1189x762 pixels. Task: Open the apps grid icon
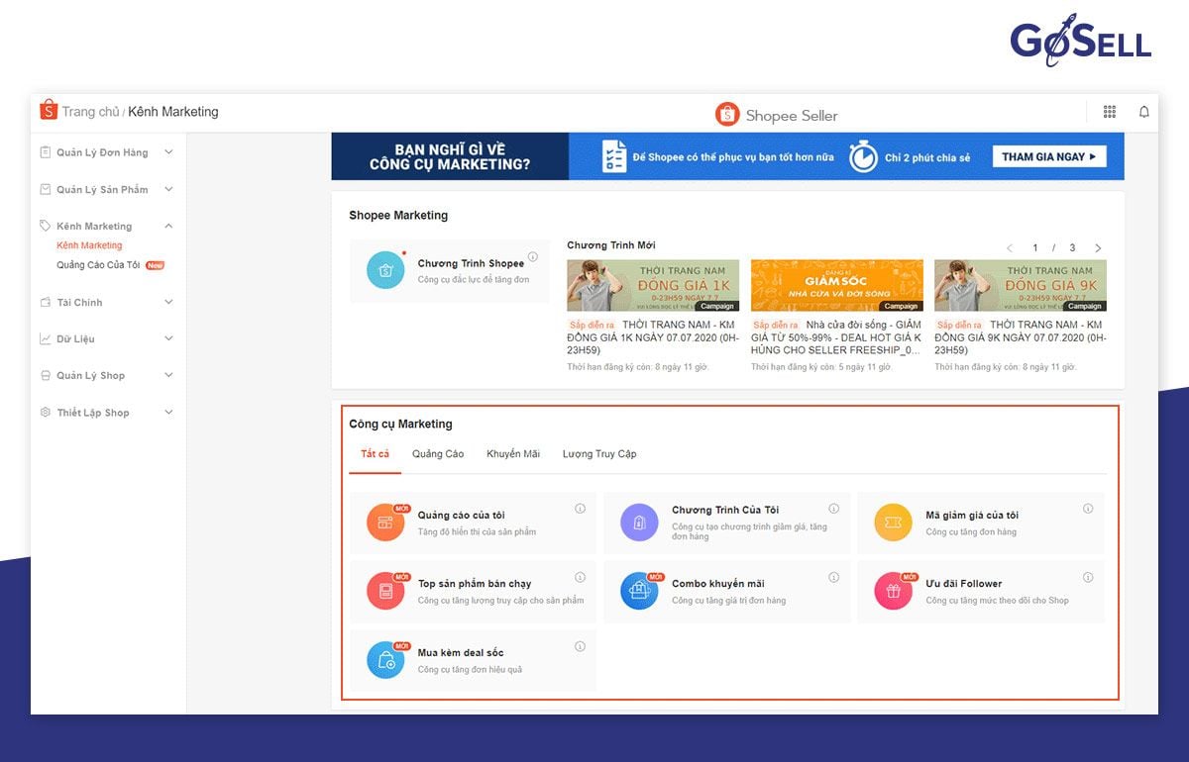(1109, 112)
